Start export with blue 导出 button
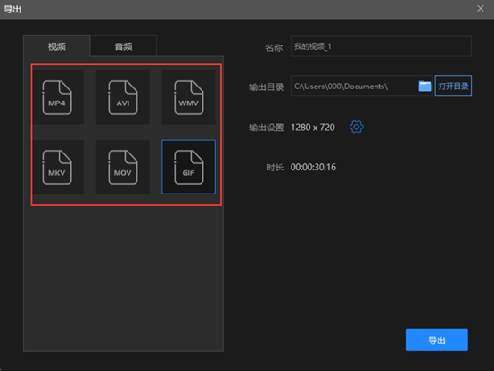494x371 pixels. [437, 340]
